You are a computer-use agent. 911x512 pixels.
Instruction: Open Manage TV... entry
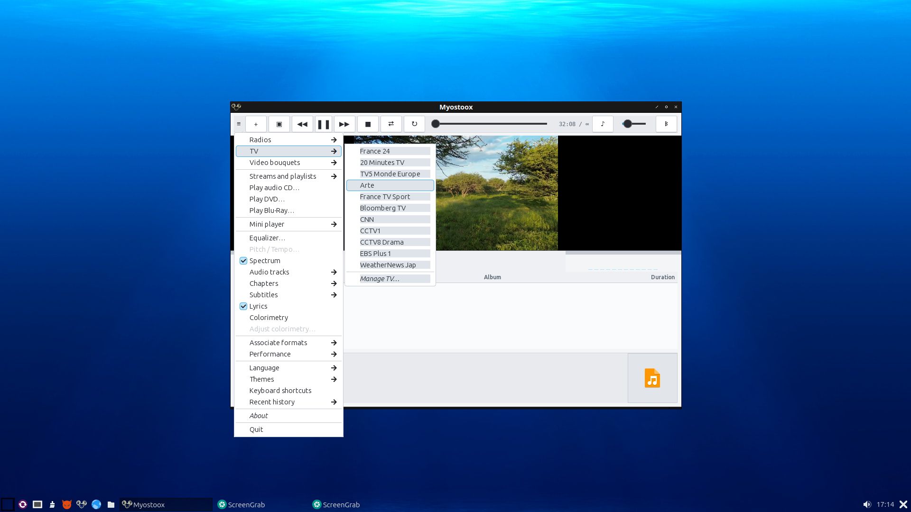390,279
